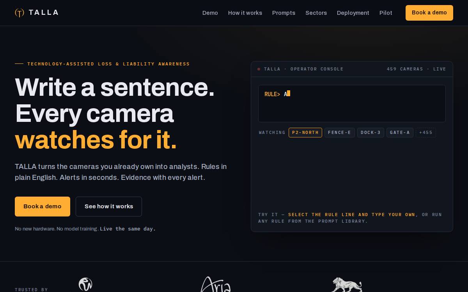Click 'SELECT THE RULE LINE AND TYPE YOUR OWN'

click(x=352, y=215)
